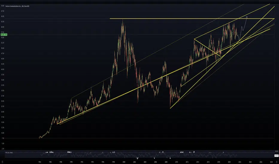Click the 45.77 RSI value label

(276, 156)
